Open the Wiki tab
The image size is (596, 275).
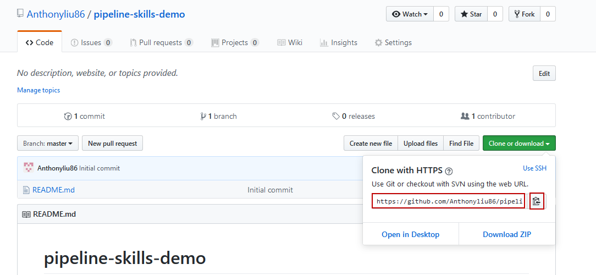[290, 42]
